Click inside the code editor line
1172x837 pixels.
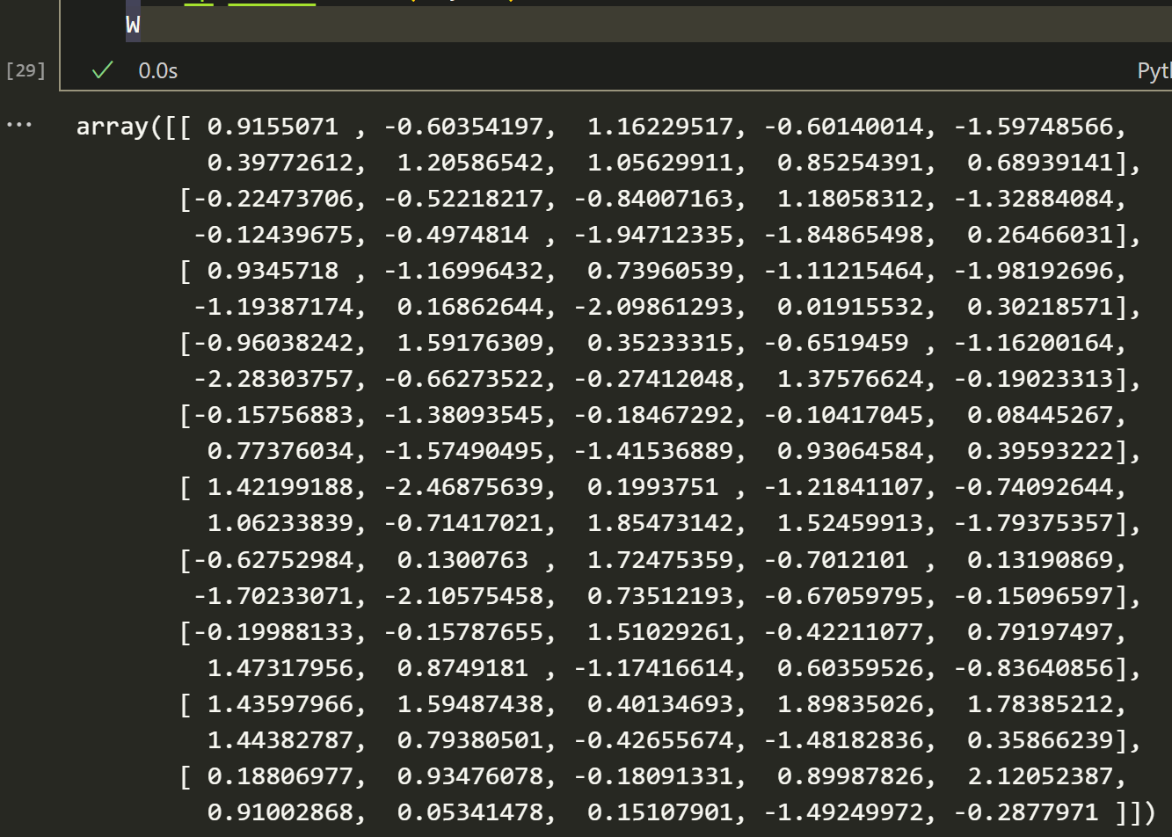click(x=352, y=25)
